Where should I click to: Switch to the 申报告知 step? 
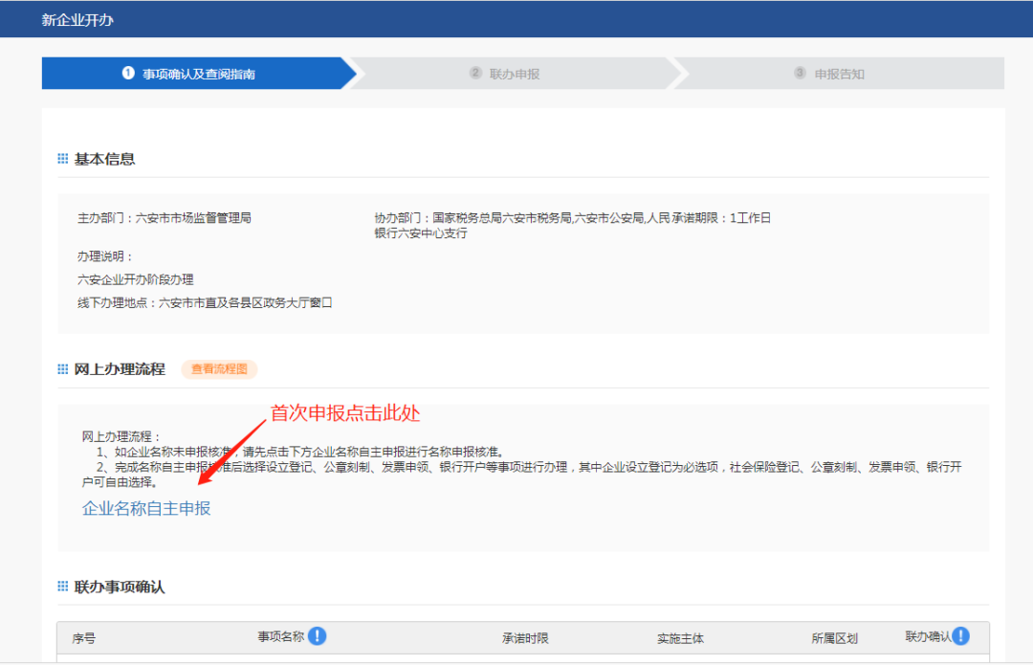click(838, 73)
